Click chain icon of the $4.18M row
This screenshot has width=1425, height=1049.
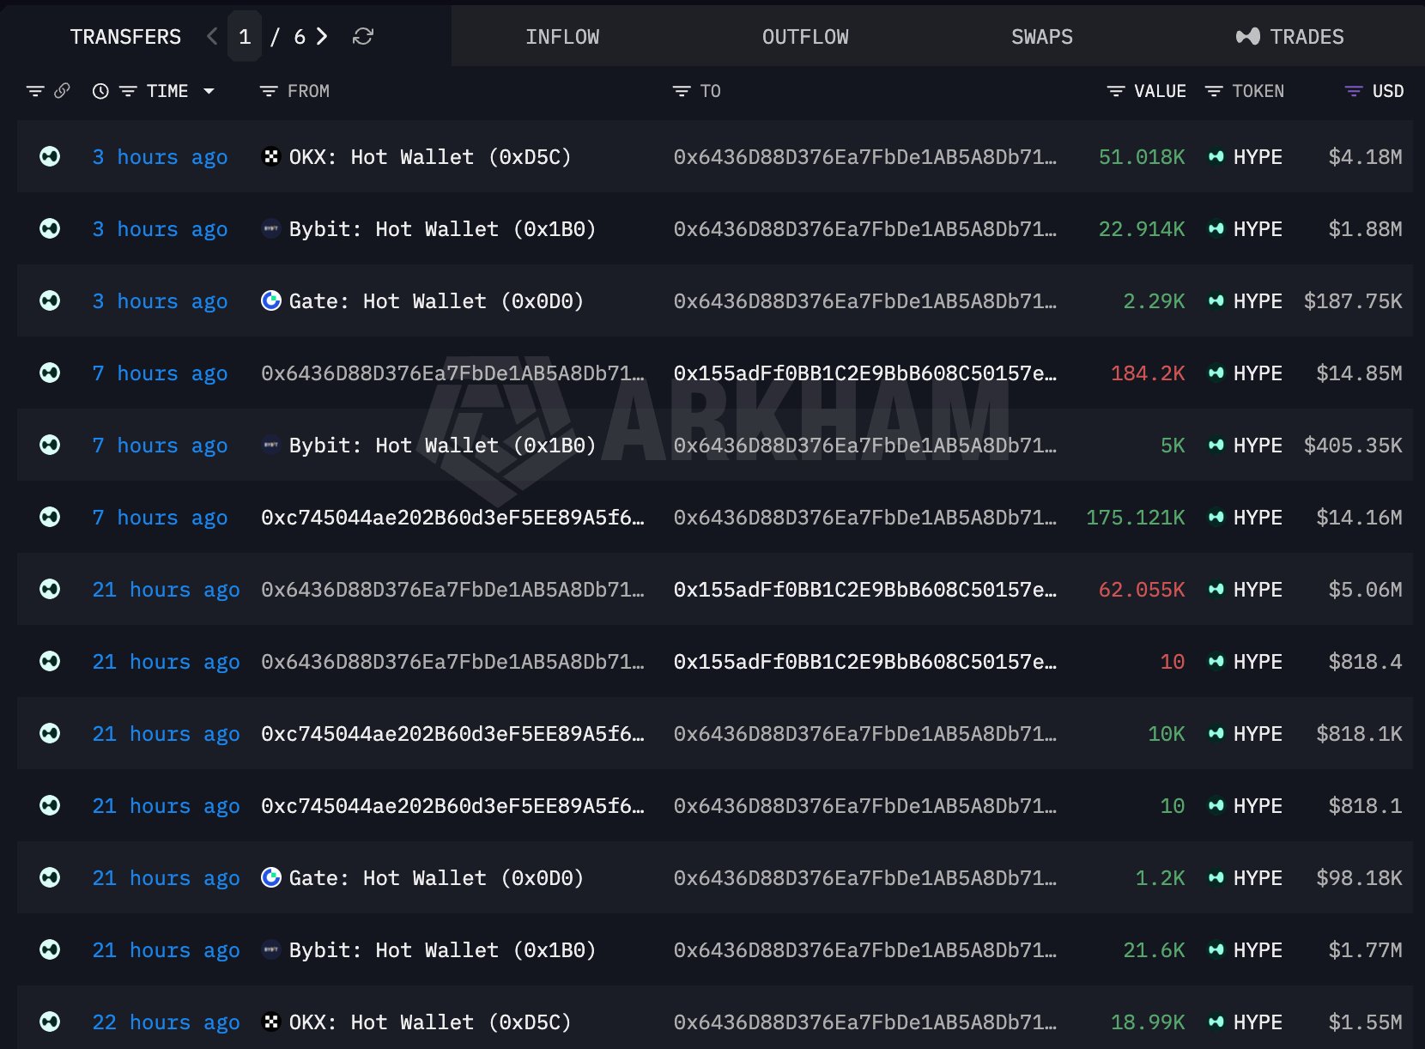pos(50,157)
